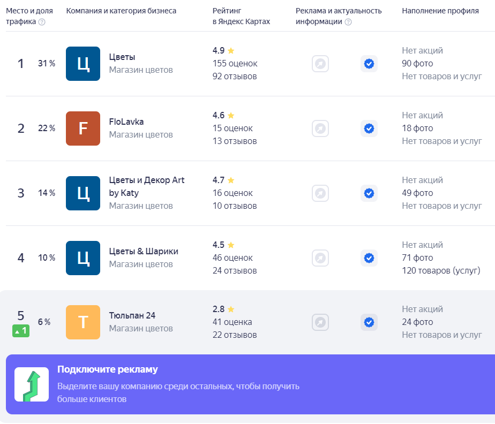Click the advertising arrow icon for Цветы & Шарики
The width and height of the screenshot is (495, 424).
click(x=320, y=258)
